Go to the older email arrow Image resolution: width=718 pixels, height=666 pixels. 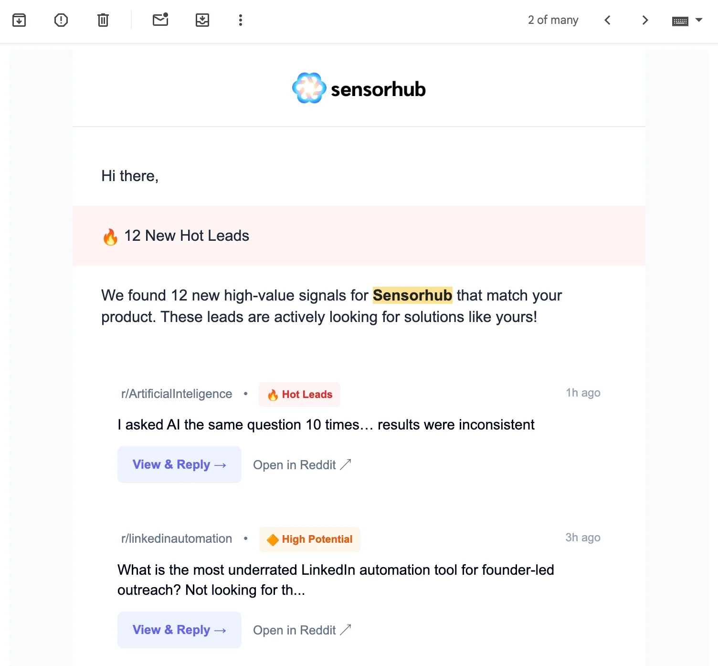pyautogui.click(x=645, y=20)
